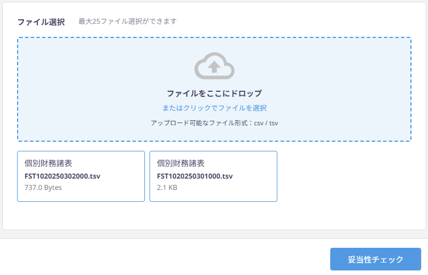Click the ファイルをここにドロップ text
428x275 pixels.
[214, 94]
